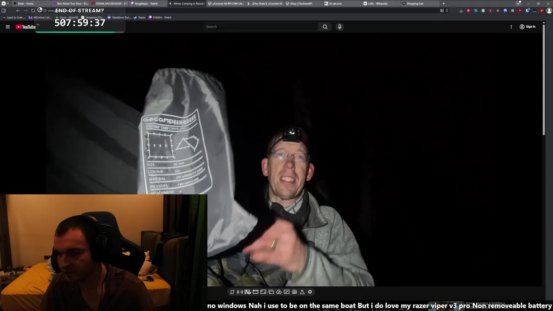The image size is (553, 311).
Task: Go forward in browser history
Action: click(x=25, y=10)
